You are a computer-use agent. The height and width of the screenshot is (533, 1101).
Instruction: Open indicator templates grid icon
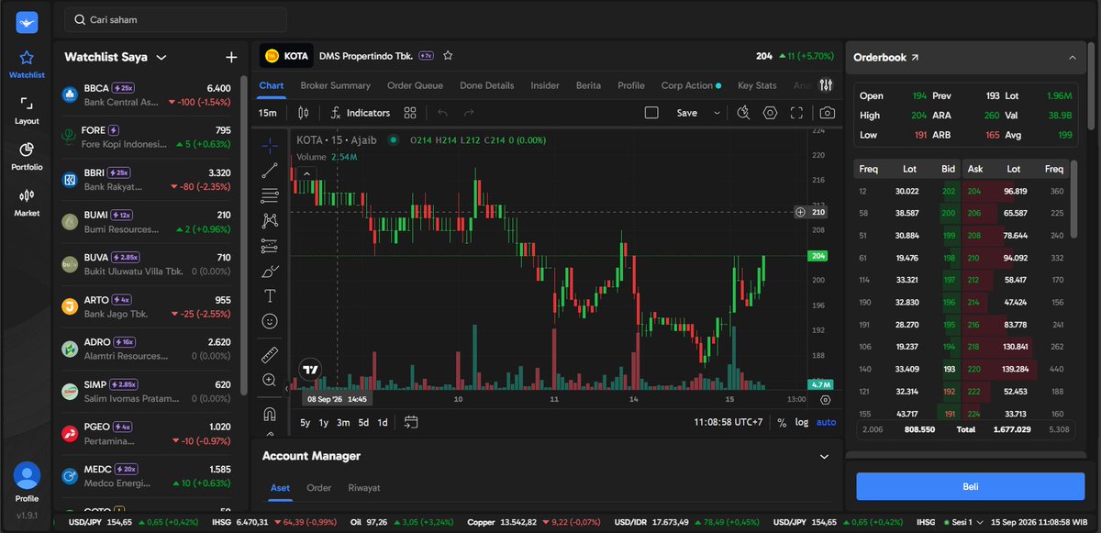[x=410, y=113]
